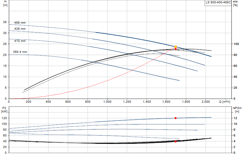Viewport: 243px width, 158px height.
Task: Click the 1,200 tick on the Q axis
Action: tap(127, 102)
